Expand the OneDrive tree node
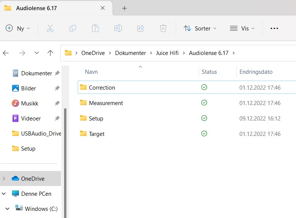The width and height of the screenshot is (296, 218). [4, 178]
